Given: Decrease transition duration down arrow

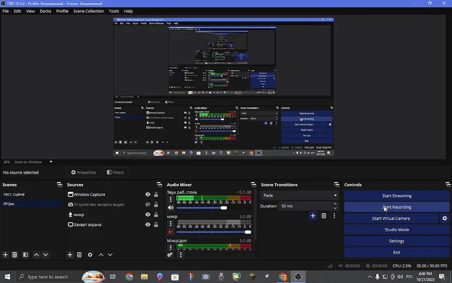Looking at the screenshot, I should coord(335,208).
